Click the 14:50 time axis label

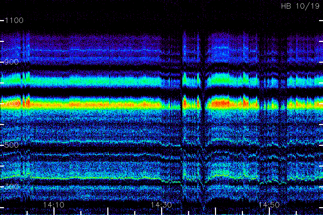coord(269,205)
